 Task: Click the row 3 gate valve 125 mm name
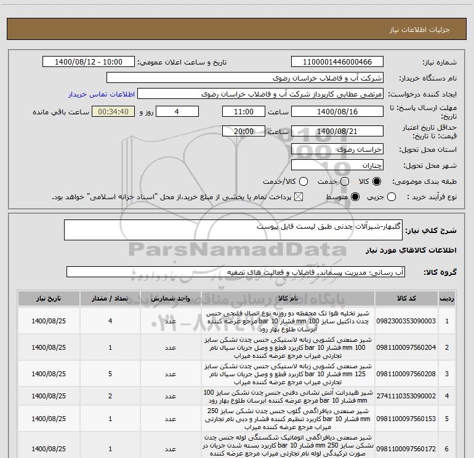[x=288, y=374]
